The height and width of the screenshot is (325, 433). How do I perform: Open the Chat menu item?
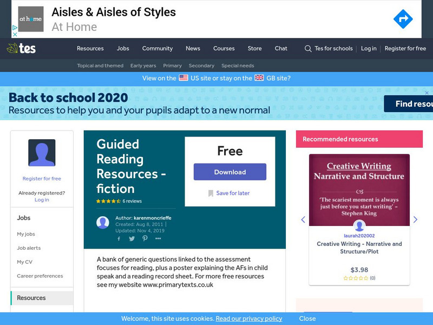[281, 48]
